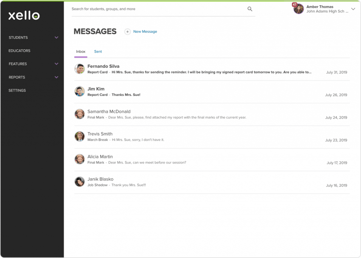Click the Xello logo

pyautogui.click(x=24, y=16)
